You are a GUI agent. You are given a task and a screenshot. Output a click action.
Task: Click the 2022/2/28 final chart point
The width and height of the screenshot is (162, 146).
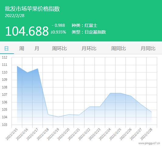[152, 112]
